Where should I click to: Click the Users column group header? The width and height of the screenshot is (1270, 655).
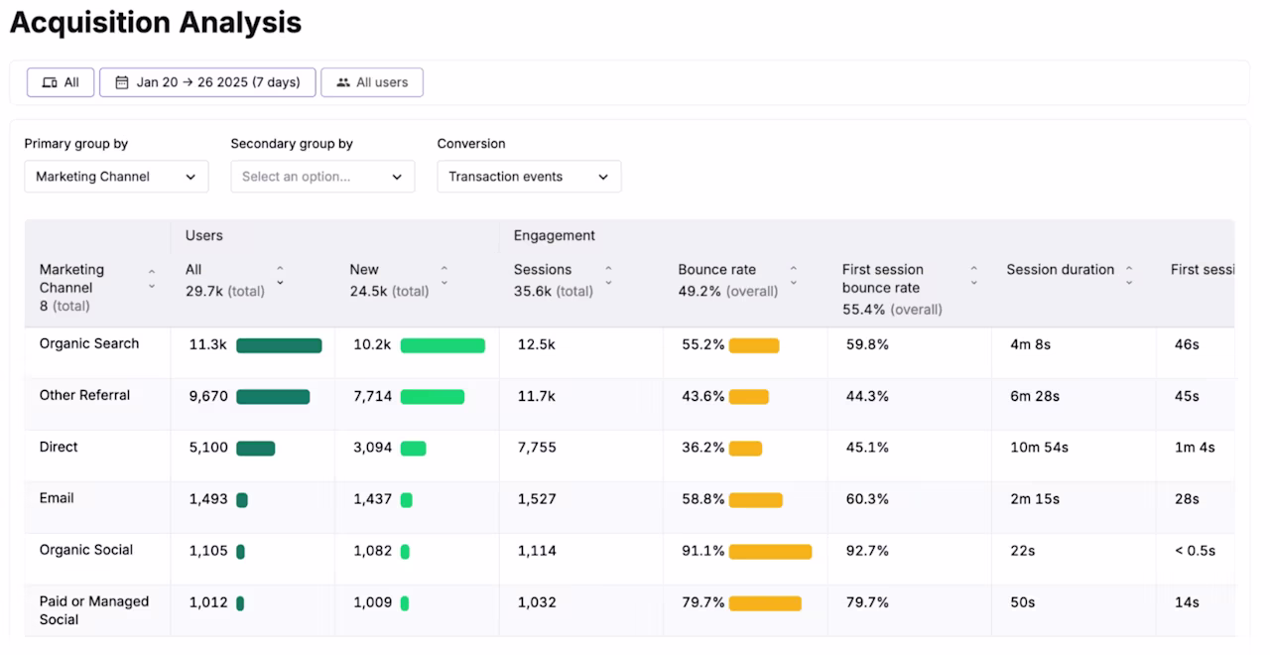[204, 235]
